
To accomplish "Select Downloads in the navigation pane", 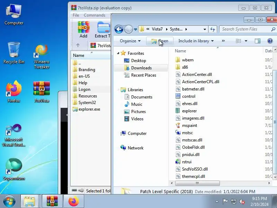I will [141, 68].
